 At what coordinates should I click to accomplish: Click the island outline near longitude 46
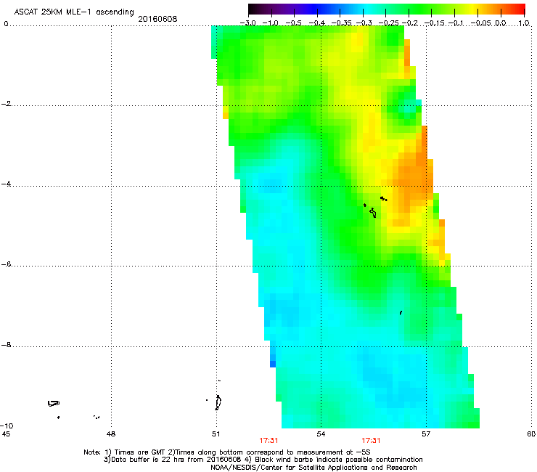coord(54,404)
